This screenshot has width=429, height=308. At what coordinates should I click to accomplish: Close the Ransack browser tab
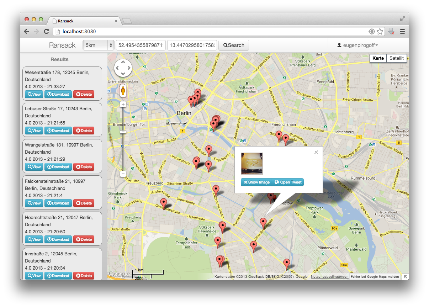click(116, 21)
